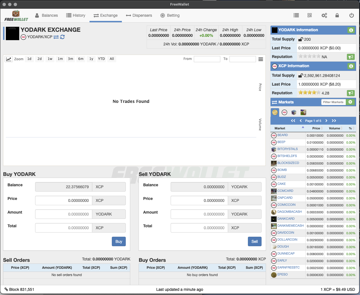Switch to Betting tab
The image size is (360, 295).
(x=170, y=15)
